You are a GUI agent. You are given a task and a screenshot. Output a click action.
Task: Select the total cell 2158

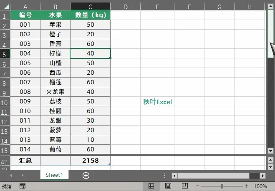click(x=90, y=161)
